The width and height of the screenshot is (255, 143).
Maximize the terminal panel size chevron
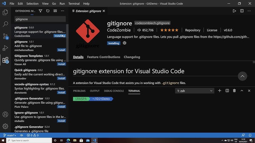[242, 91]
